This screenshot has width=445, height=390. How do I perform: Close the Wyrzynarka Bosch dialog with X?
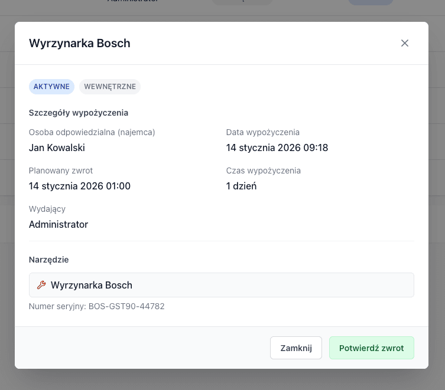pos(404,43)
